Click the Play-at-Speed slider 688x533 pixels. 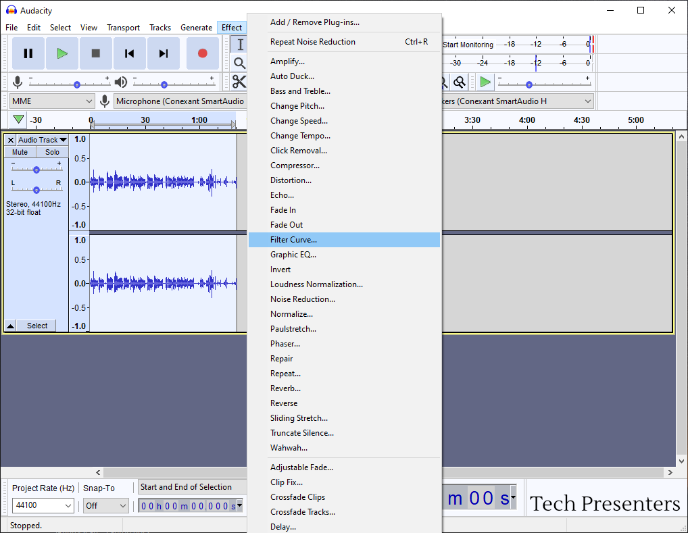click(544, 84)
